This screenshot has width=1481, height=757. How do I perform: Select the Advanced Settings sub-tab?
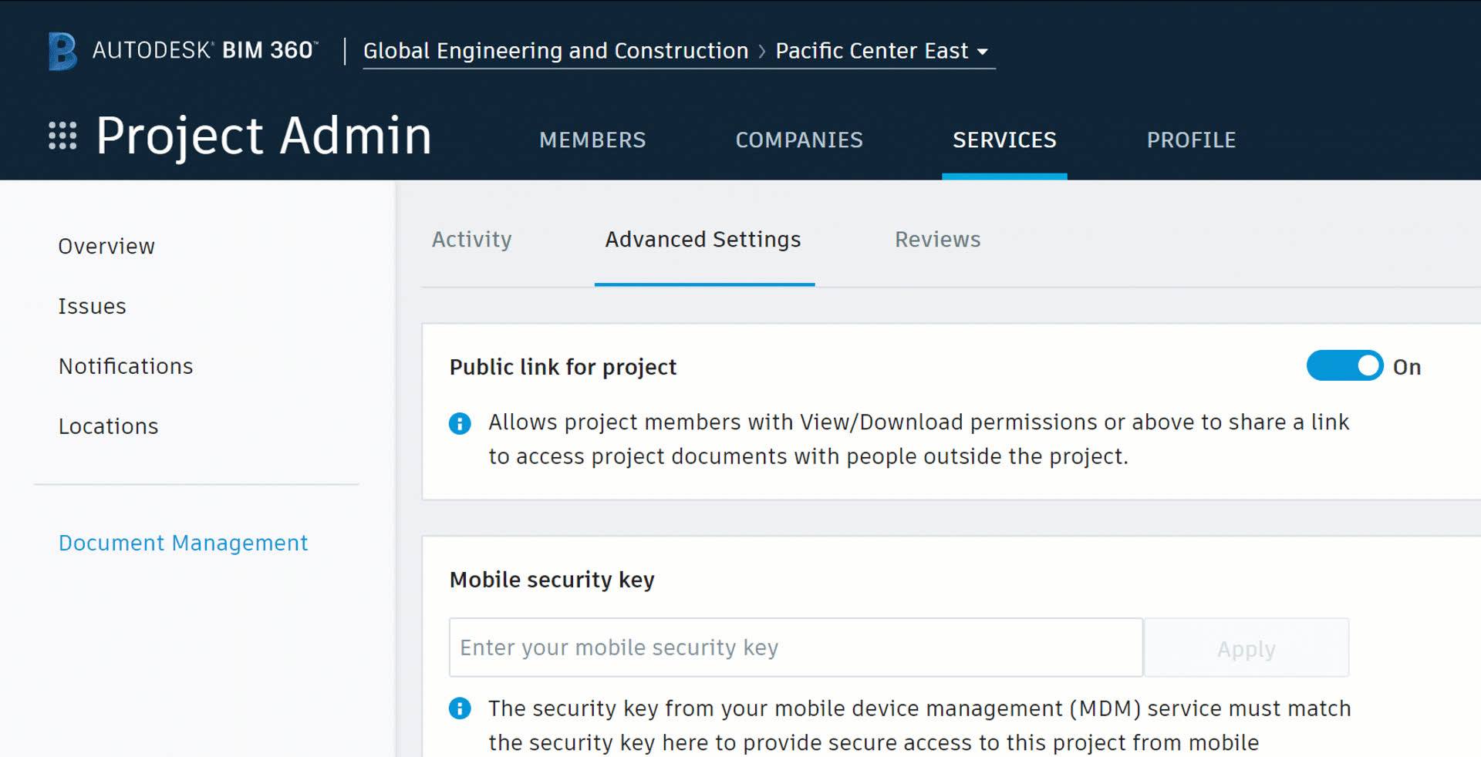pyautogui.click(x=703, y=240)
